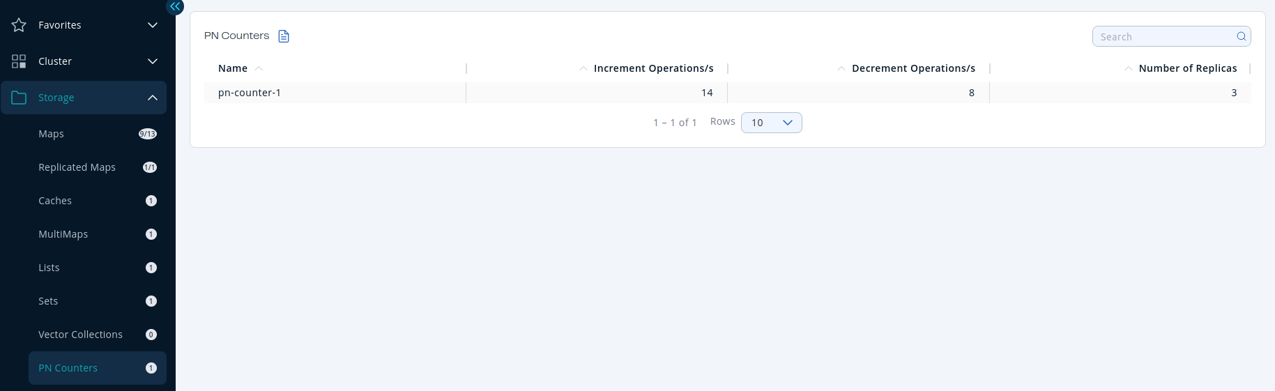The image size is (1275, 391).
Task: Open the pn-counter-1 row
Action: (250, 93)
